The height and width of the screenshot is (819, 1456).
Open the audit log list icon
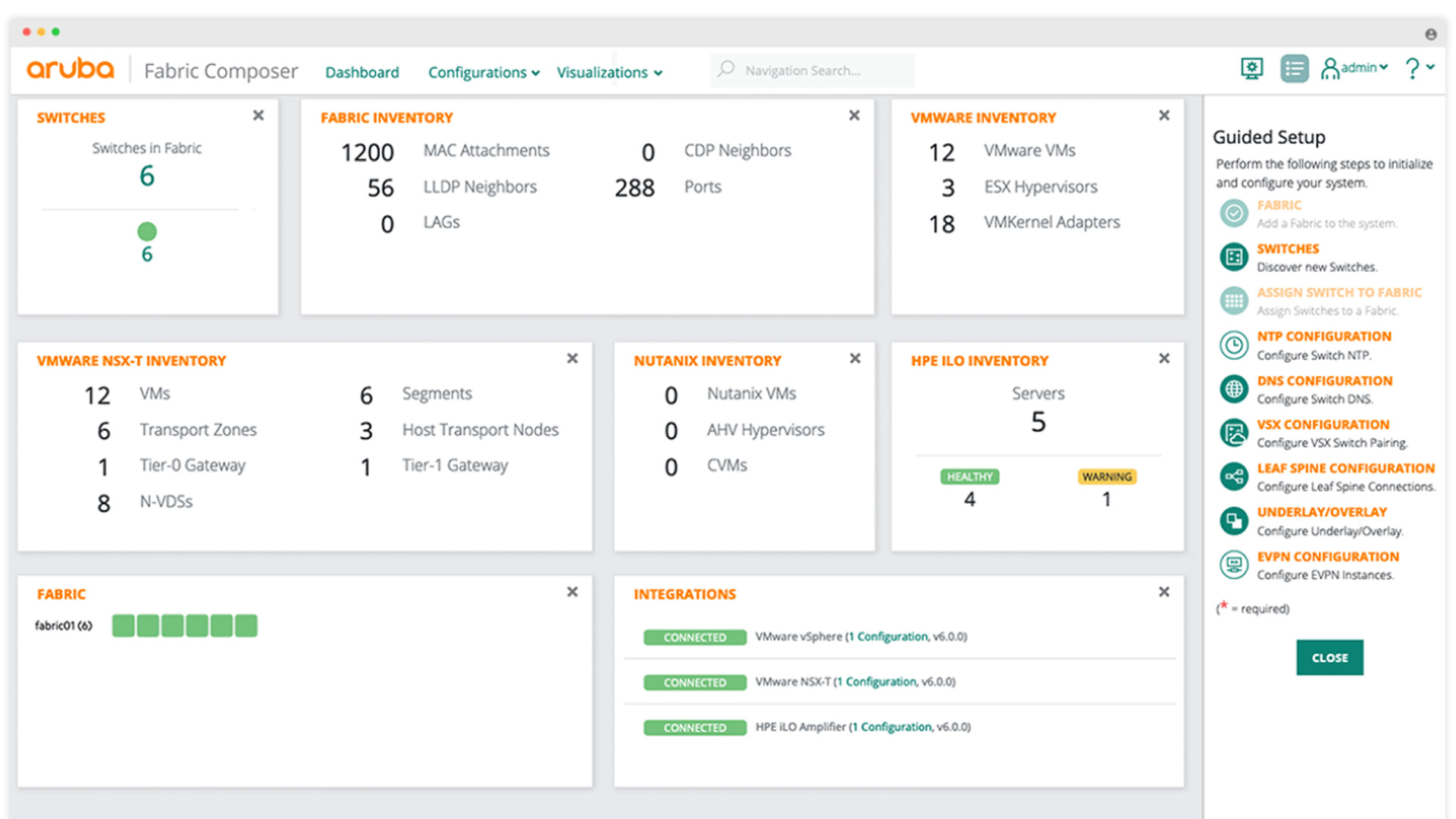(x=1295, y=68)
